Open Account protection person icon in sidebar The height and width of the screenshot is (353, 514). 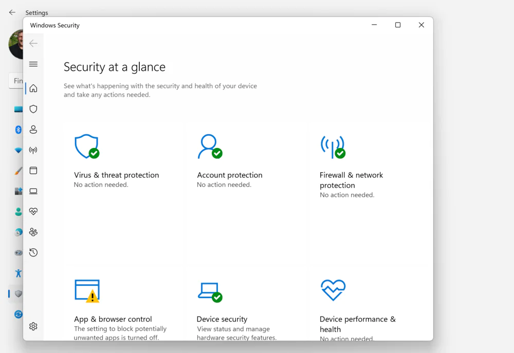[33, 129]
